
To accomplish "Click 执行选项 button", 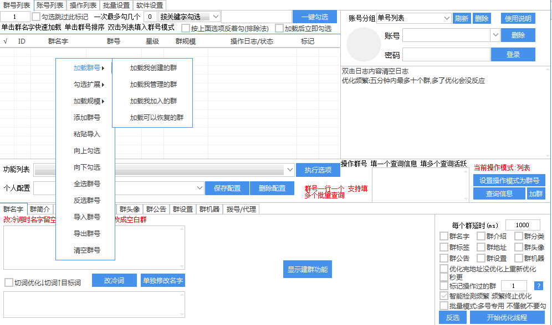I will pos(318,170).
